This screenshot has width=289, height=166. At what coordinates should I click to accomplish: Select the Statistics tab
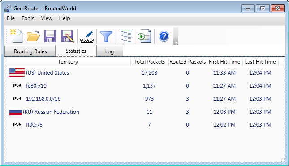[x=76, y=51]
